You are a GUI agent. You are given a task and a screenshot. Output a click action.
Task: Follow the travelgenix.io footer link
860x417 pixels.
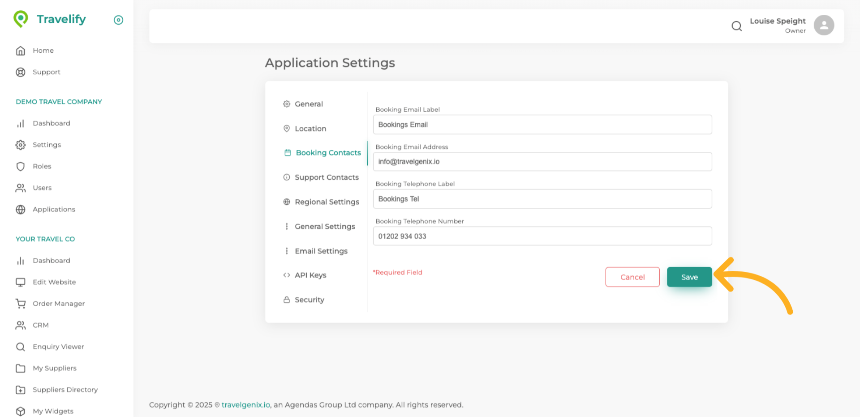(x=245, y=405)
